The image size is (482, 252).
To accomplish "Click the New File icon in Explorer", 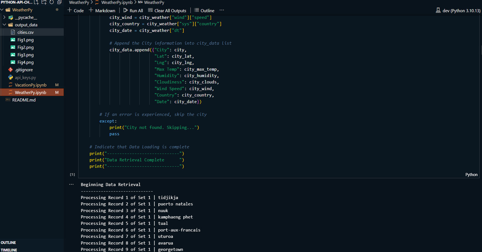I will (x=36, y=2).
